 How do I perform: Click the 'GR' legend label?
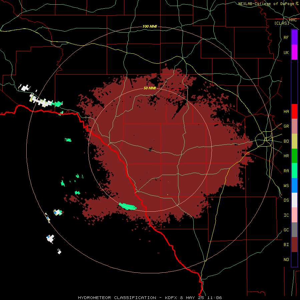coord(286,126)
